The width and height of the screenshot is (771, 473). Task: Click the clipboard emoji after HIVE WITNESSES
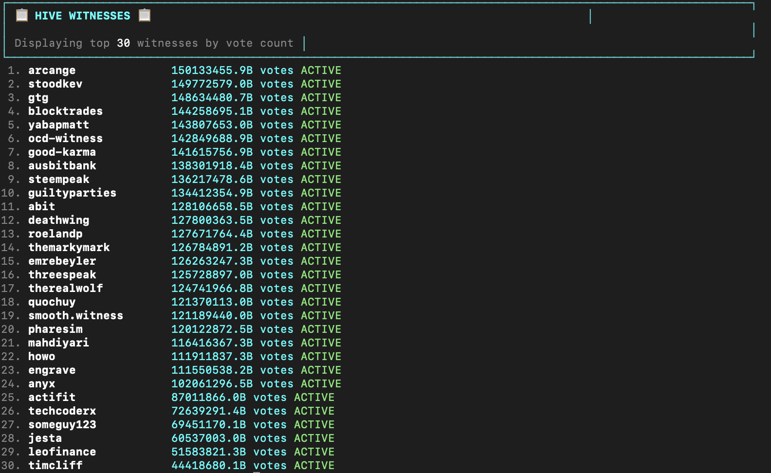pos(145,16)
